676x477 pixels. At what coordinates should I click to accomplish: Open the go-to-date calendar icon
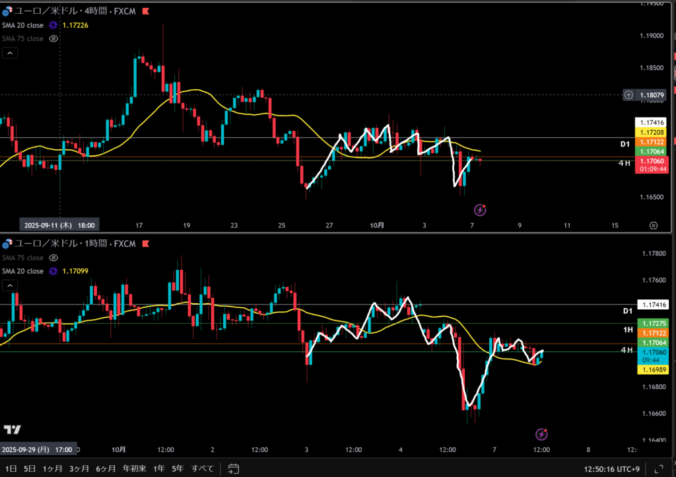pyautogui.click(x=233, y=468)
